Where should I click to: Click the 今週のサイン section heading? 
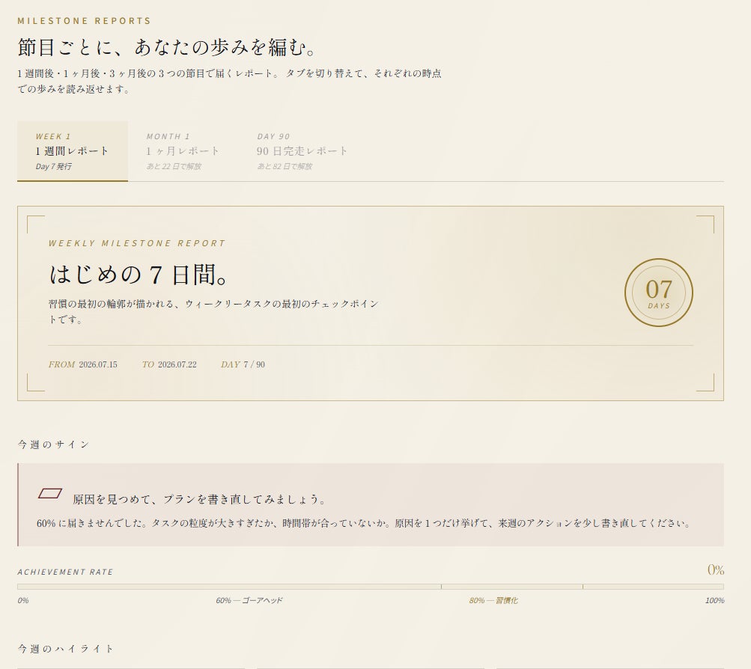pos(54,445)
